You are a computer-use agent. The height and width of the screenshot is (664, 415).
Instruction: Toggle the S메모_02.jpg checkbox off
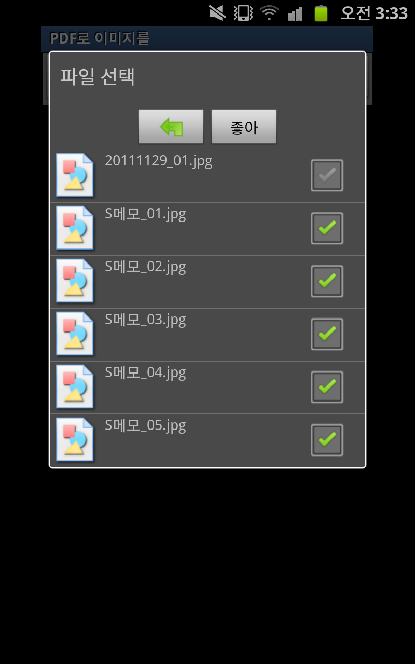(x=327, y=281)
